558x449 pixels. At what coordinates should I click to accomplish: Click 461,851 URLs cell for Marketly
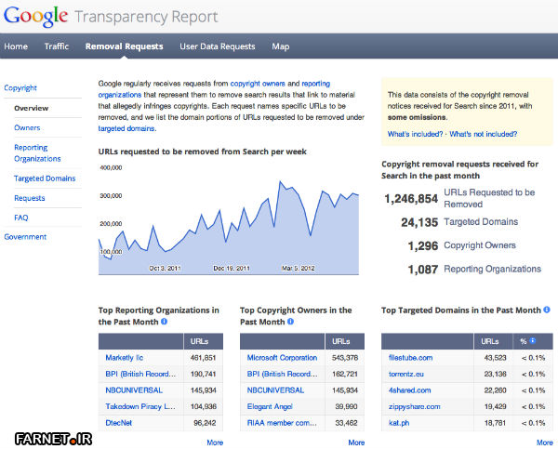(x=203, y=358)
